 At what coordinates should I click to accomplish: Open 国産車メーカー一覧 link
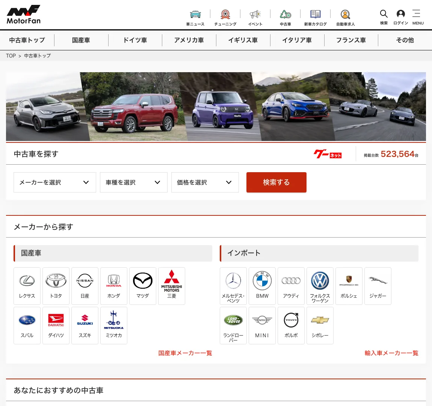pyautogui.click(x=185, y=353)
